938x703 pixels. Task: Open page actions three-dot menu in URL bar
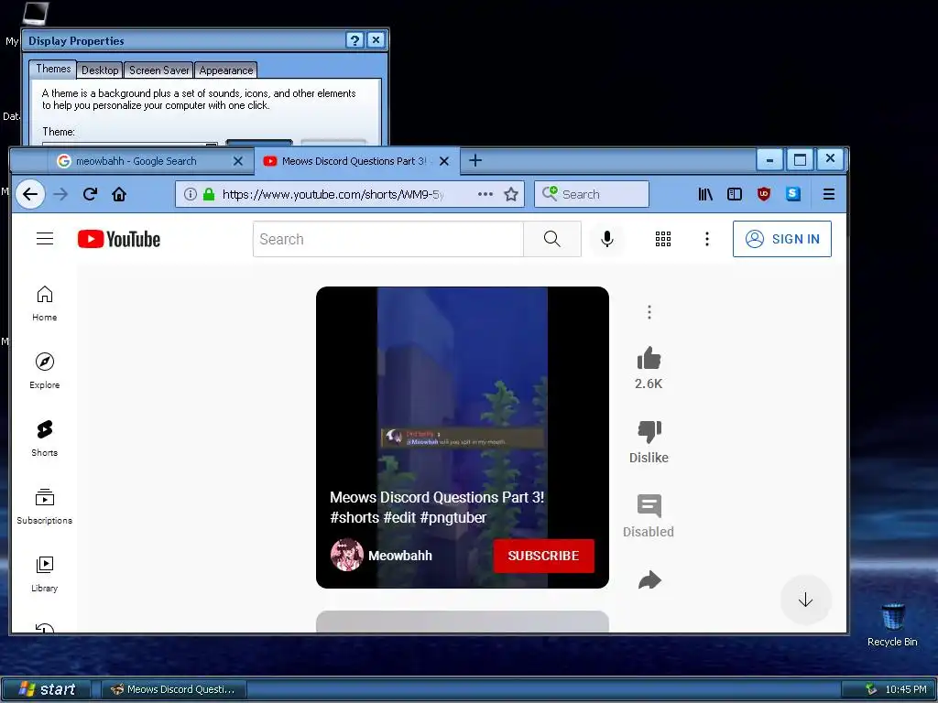[485, 194]
